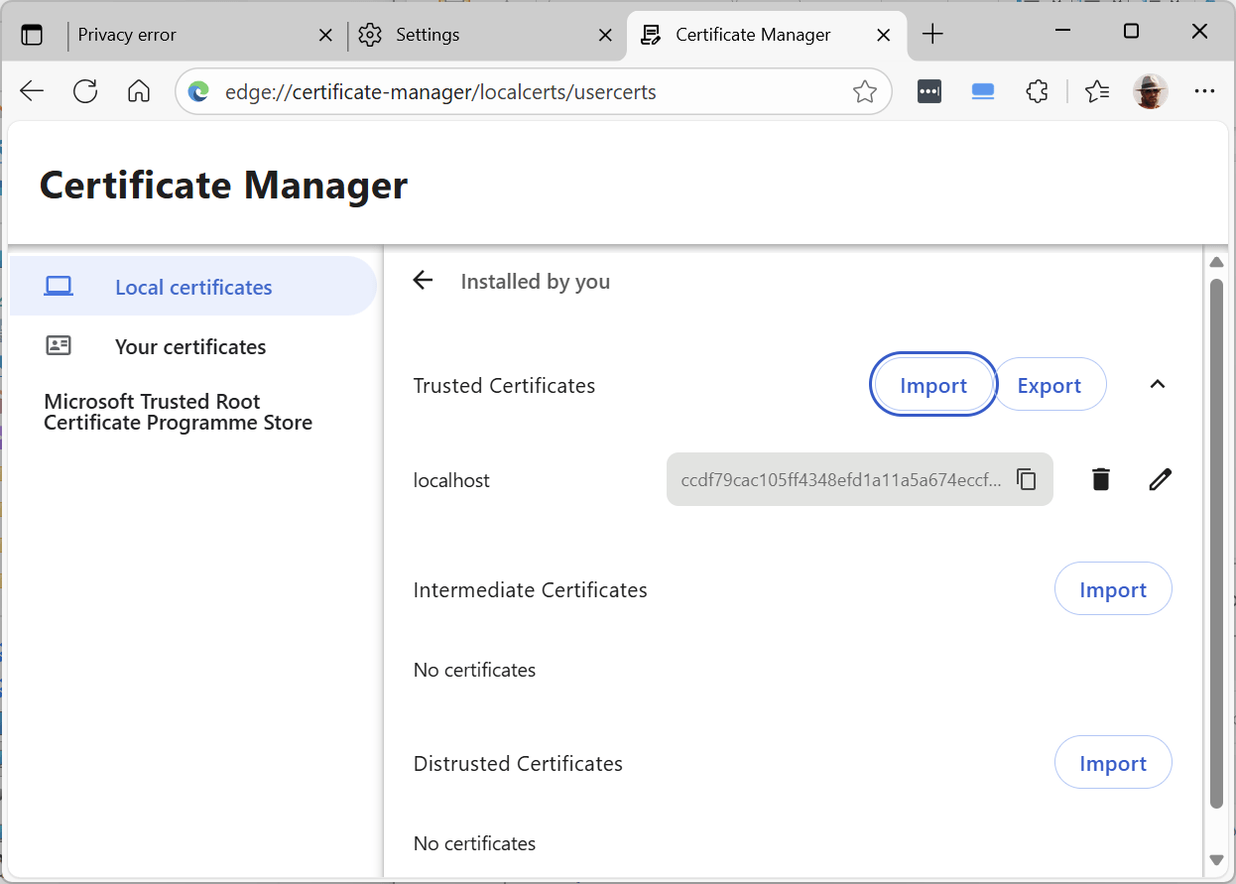The image size is (1236, 884).
Task: Open the Favorites list icon in toolbar
Action: point(1096,92)
